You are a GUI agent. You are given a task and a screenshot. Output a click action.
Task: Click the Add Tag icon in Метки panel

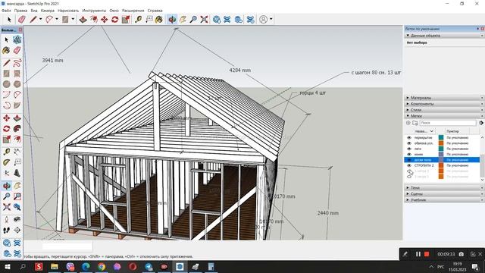coord(408,123)
